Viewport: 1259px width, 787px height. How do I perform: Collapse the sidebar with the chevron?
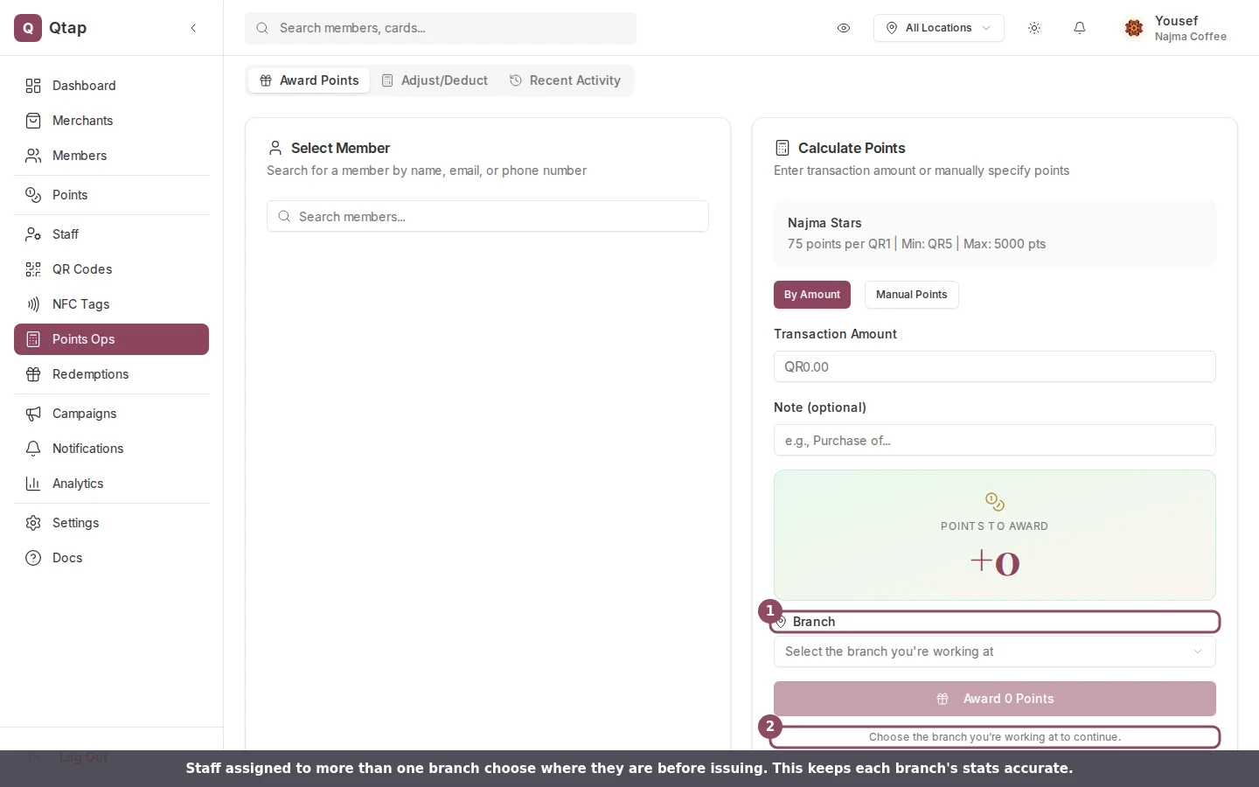click(193, 28)
